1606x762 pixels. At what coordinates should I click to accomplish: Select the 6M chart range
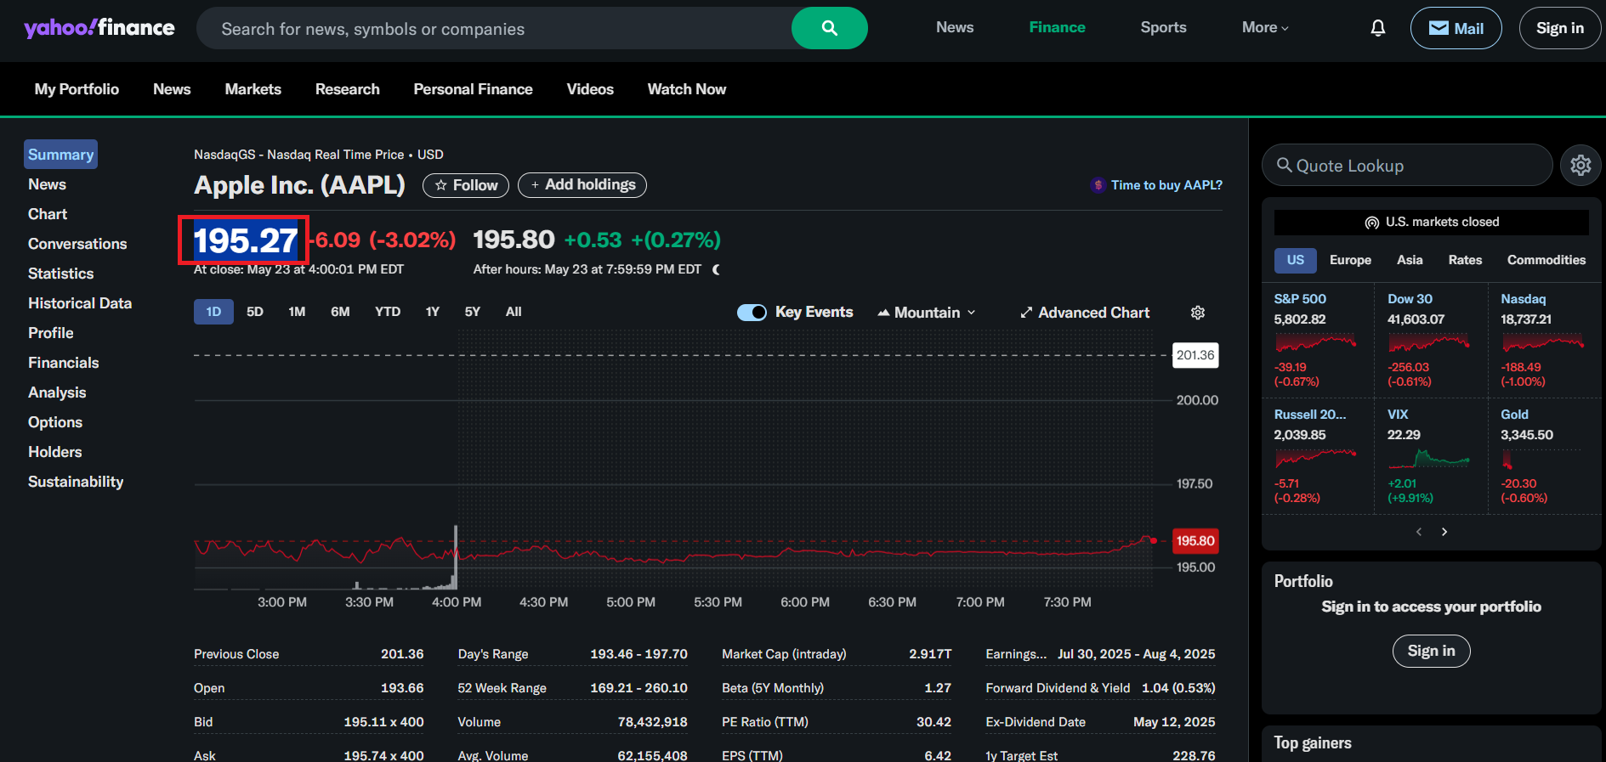click(x=340, y=312)
